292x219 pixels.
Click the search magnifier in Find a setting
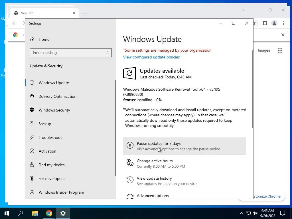click(108, 53)
